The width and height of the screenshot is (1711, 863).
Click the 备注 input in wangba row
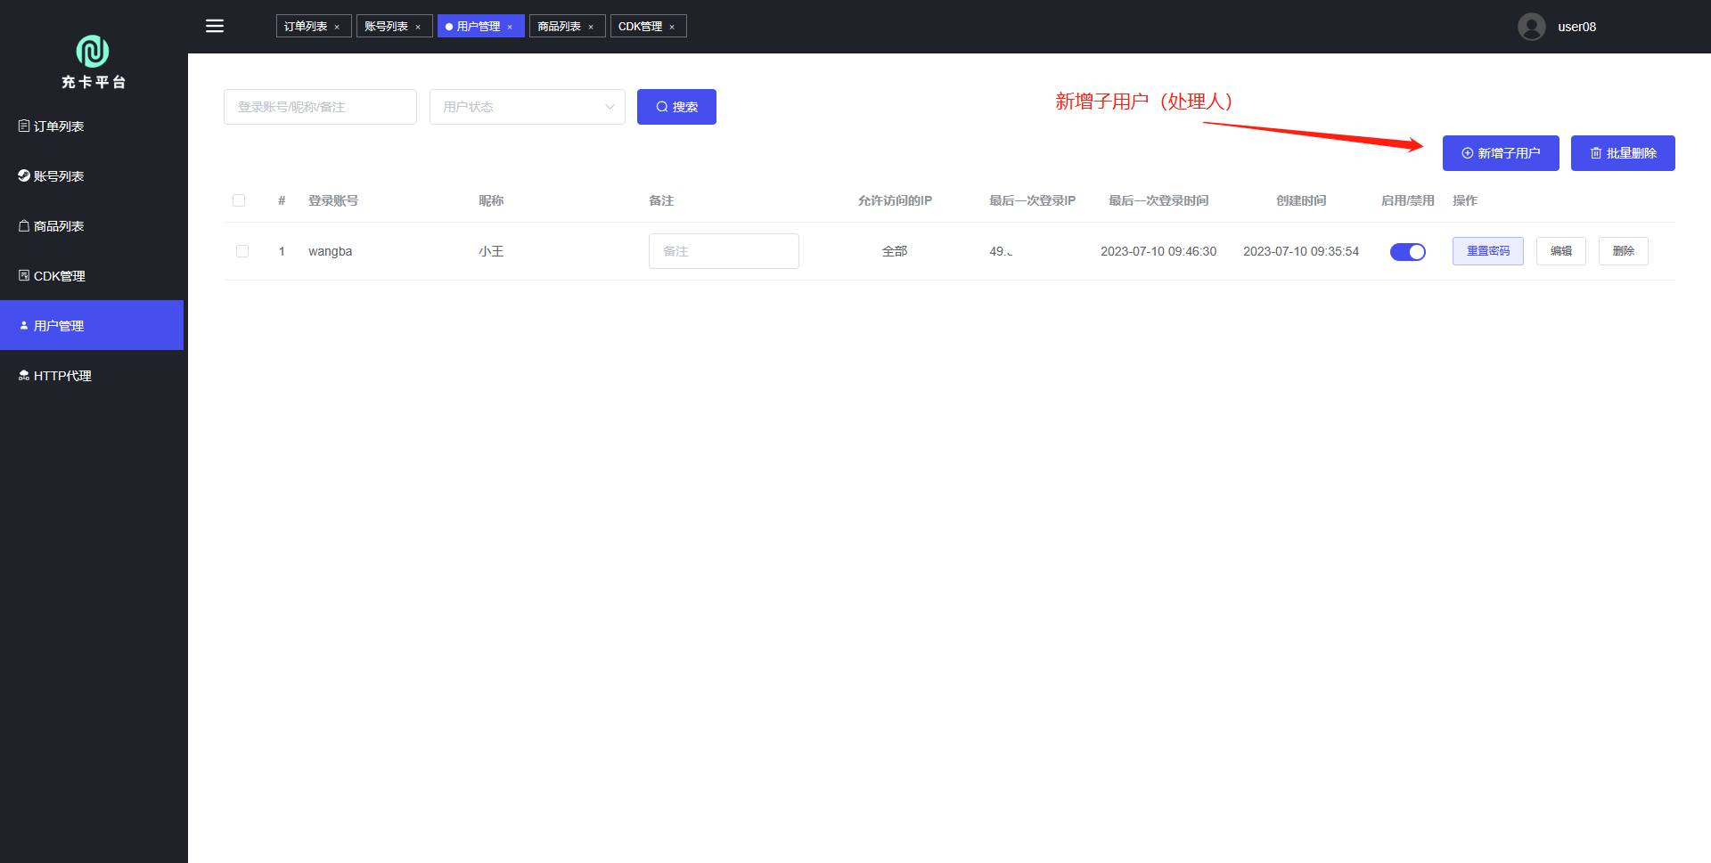point(724,251)
